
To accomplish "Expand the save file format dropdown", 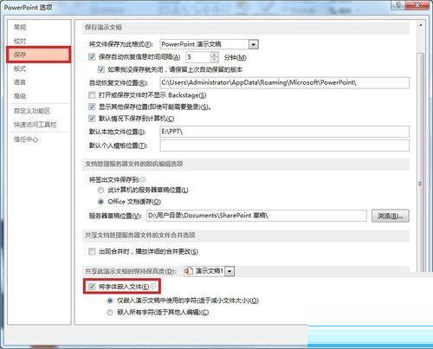I will click(x=253, y=44).
